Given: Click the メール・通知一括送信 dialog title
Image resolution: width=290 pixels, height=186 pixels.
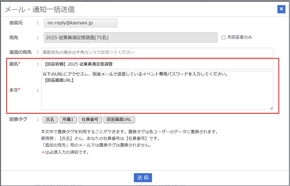Looking at the screenshot, I should click(x=40, y=10).
